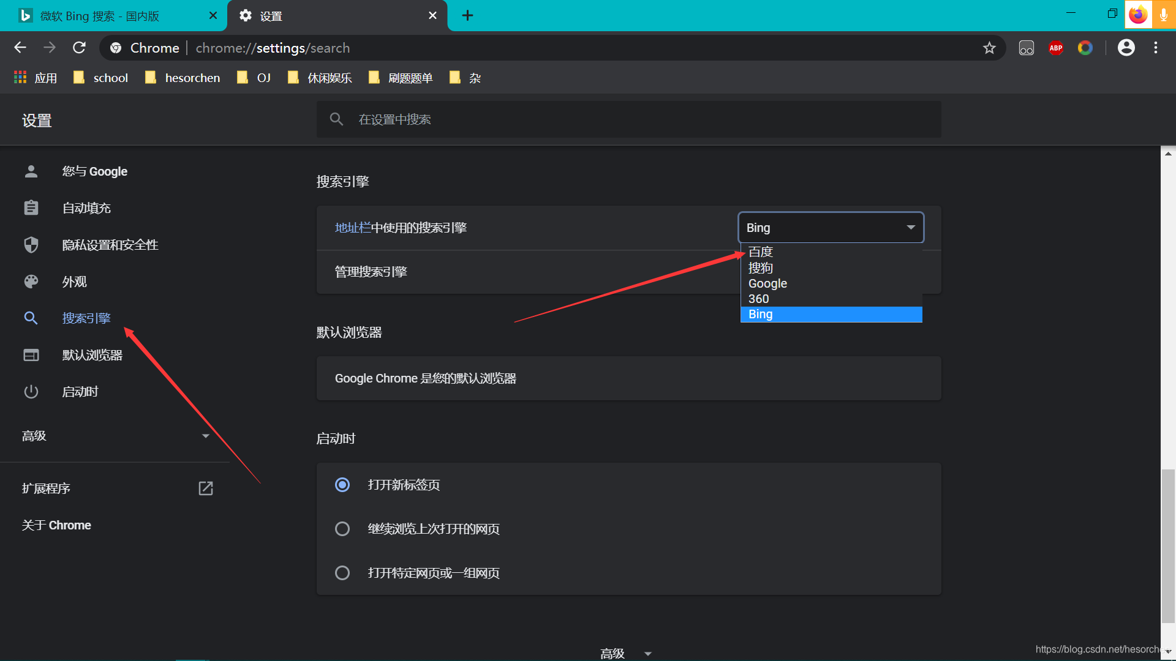Reload the settings page
This screenshot has width=1176, height=661.
click(x=79, y=48)
